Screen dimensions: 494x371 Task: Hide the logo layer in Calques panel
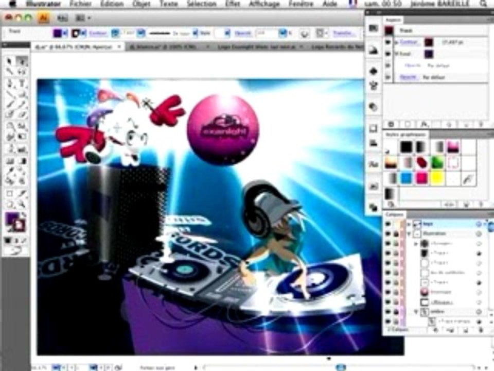click(388, 224)
